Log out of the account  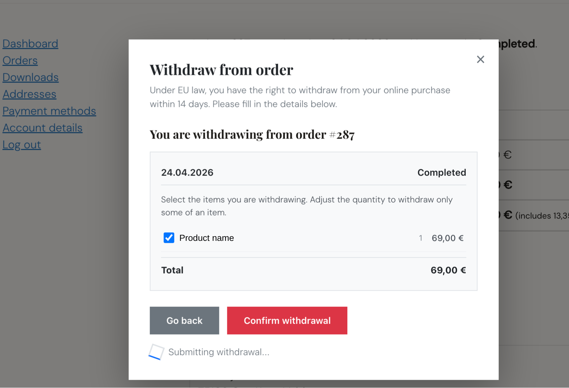(x=21, y=145)
